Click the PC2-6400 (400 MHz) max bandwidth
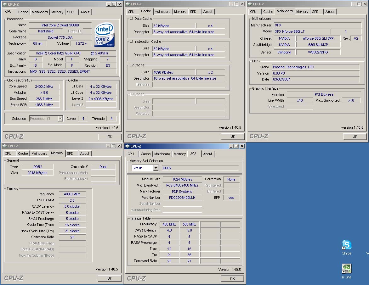369x285 pixels. pyautogui.click(x=182, y=185)
